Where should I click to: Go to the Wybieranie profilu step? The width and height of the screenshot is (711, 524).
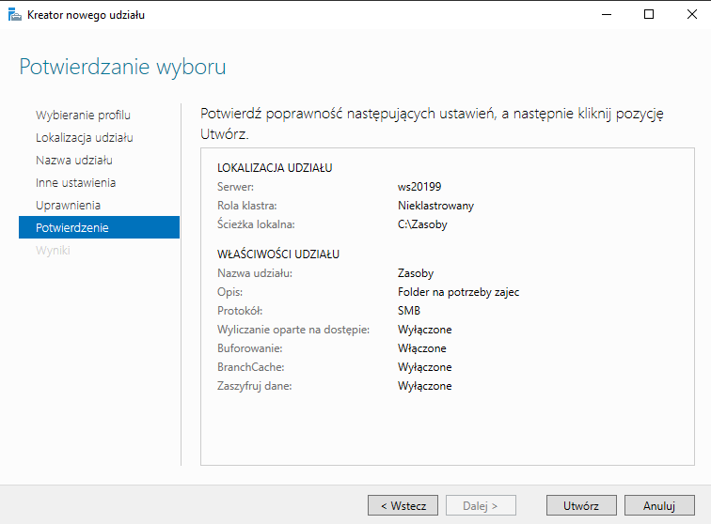tap(83, 115)
